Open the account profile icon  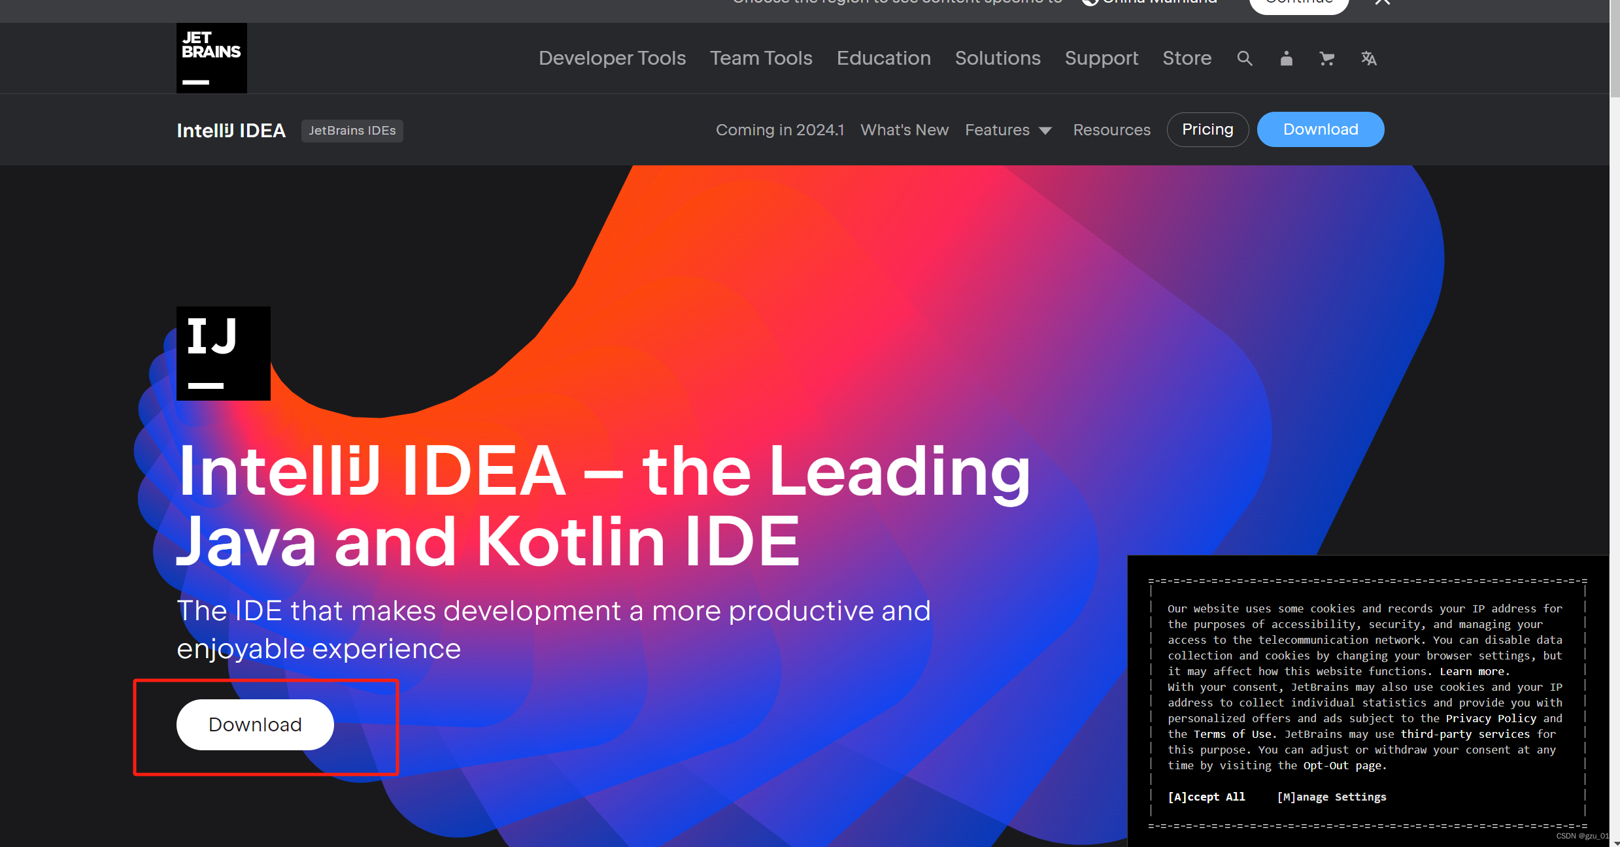pyautogui.click(x=1286, y=59)
